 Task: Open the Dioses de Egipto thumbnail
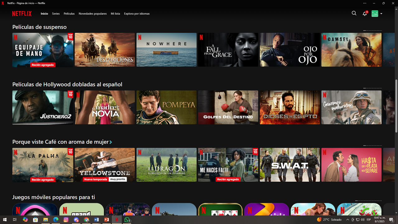click(x=290, y=107)
